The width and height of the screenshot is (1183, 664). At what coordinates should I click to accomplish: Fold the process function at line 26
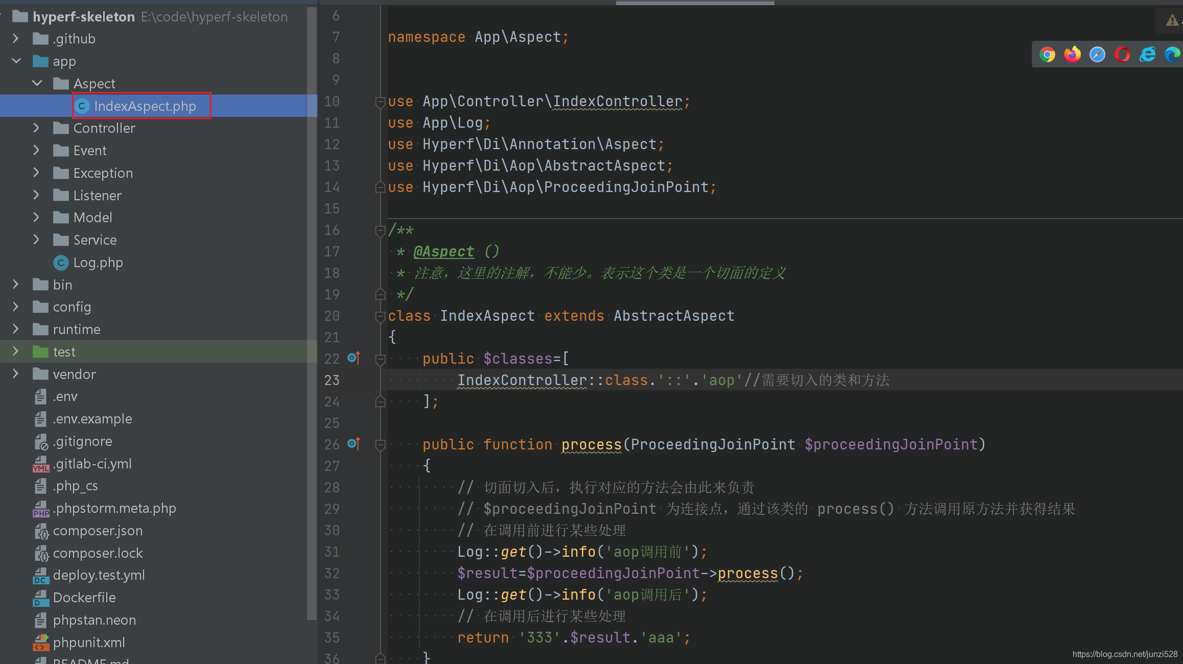click(380, 445)
